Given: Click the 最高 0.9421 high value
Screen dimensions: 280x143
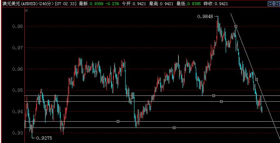Looking at the screenshot, I should point(161,4).
